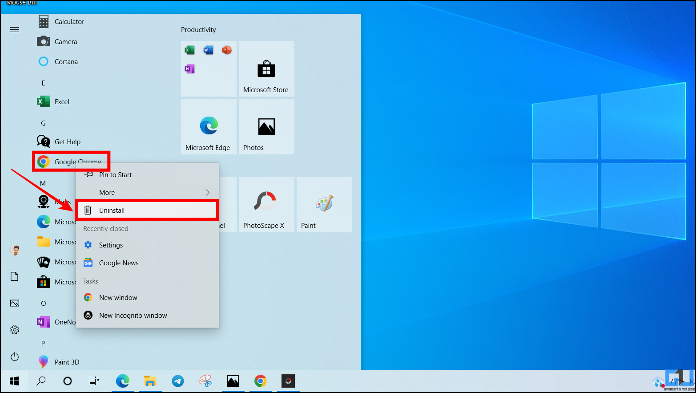This screenshot has height=393, width=696.
Task: Click the Windows Start button
Action: [x=14, y=381]
